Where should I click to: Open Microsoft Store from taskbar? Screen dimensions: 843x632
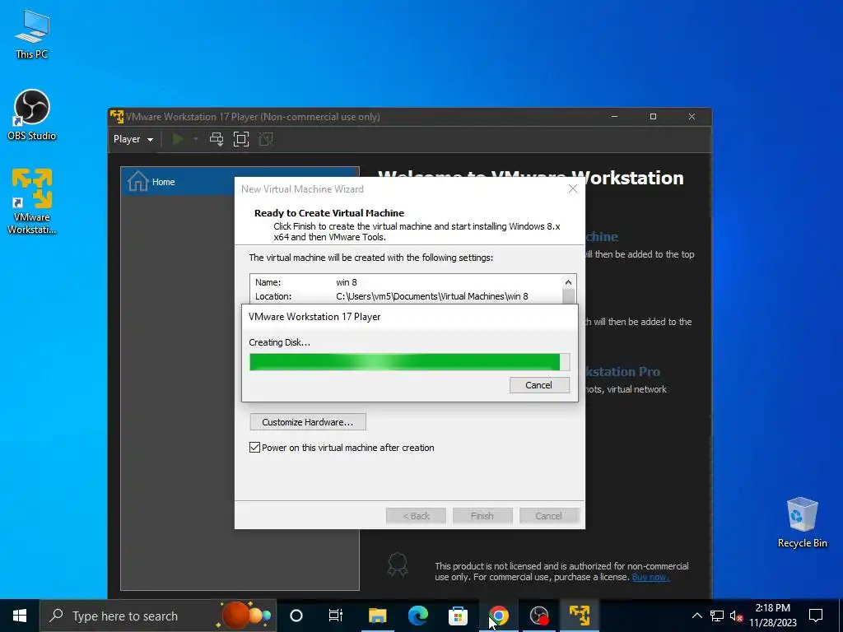click(458, 616)
